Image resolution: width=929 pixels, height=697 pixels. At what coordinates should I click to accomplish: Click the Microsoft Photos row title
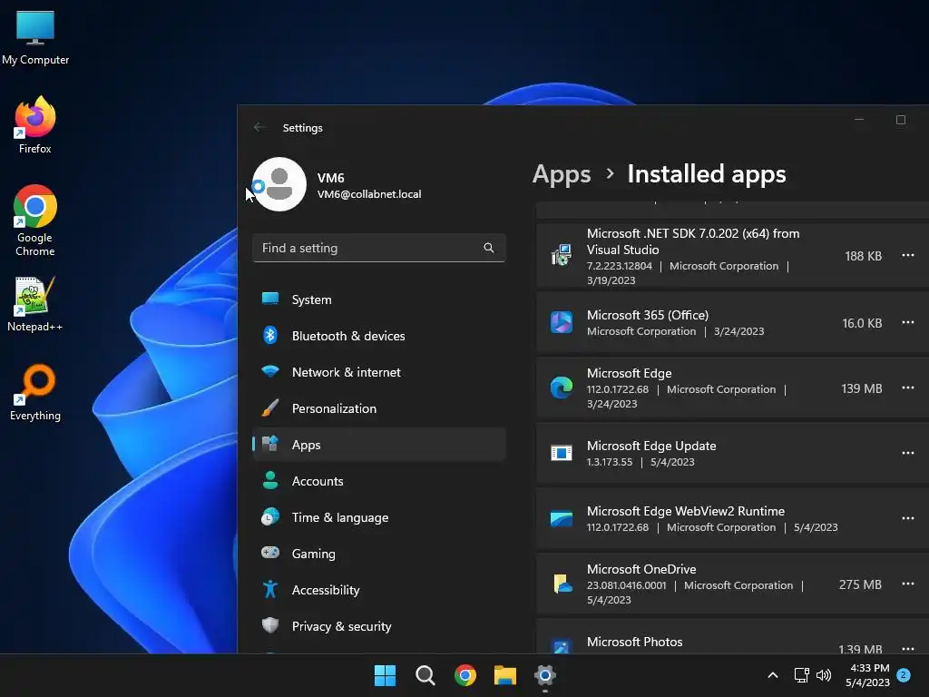point(634,642)
